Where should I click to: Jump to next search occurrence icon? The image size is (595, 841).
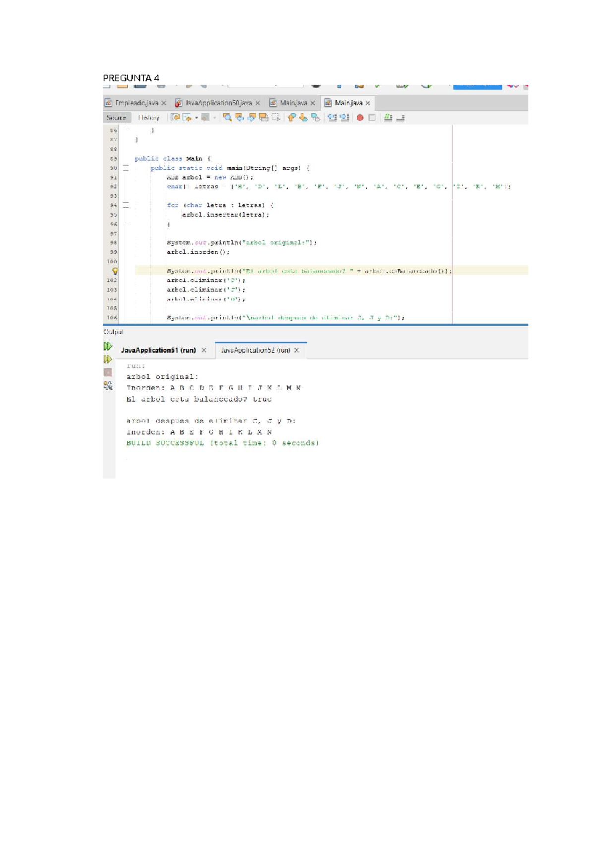point(252,118)
